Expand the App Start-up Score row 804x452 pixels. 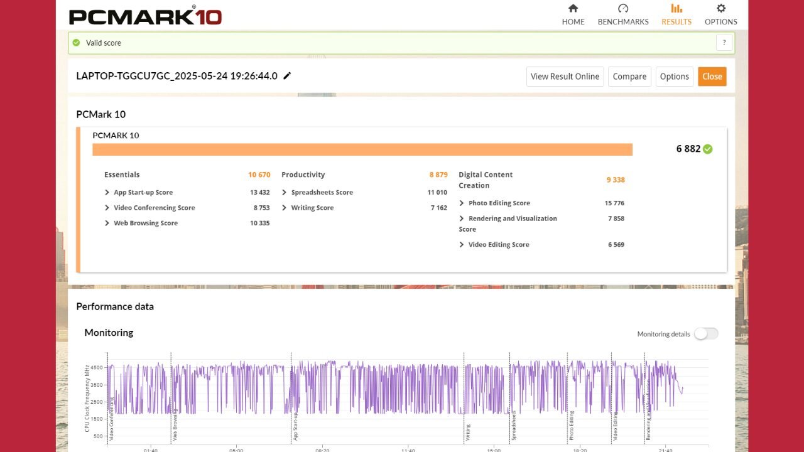point(107,193)
